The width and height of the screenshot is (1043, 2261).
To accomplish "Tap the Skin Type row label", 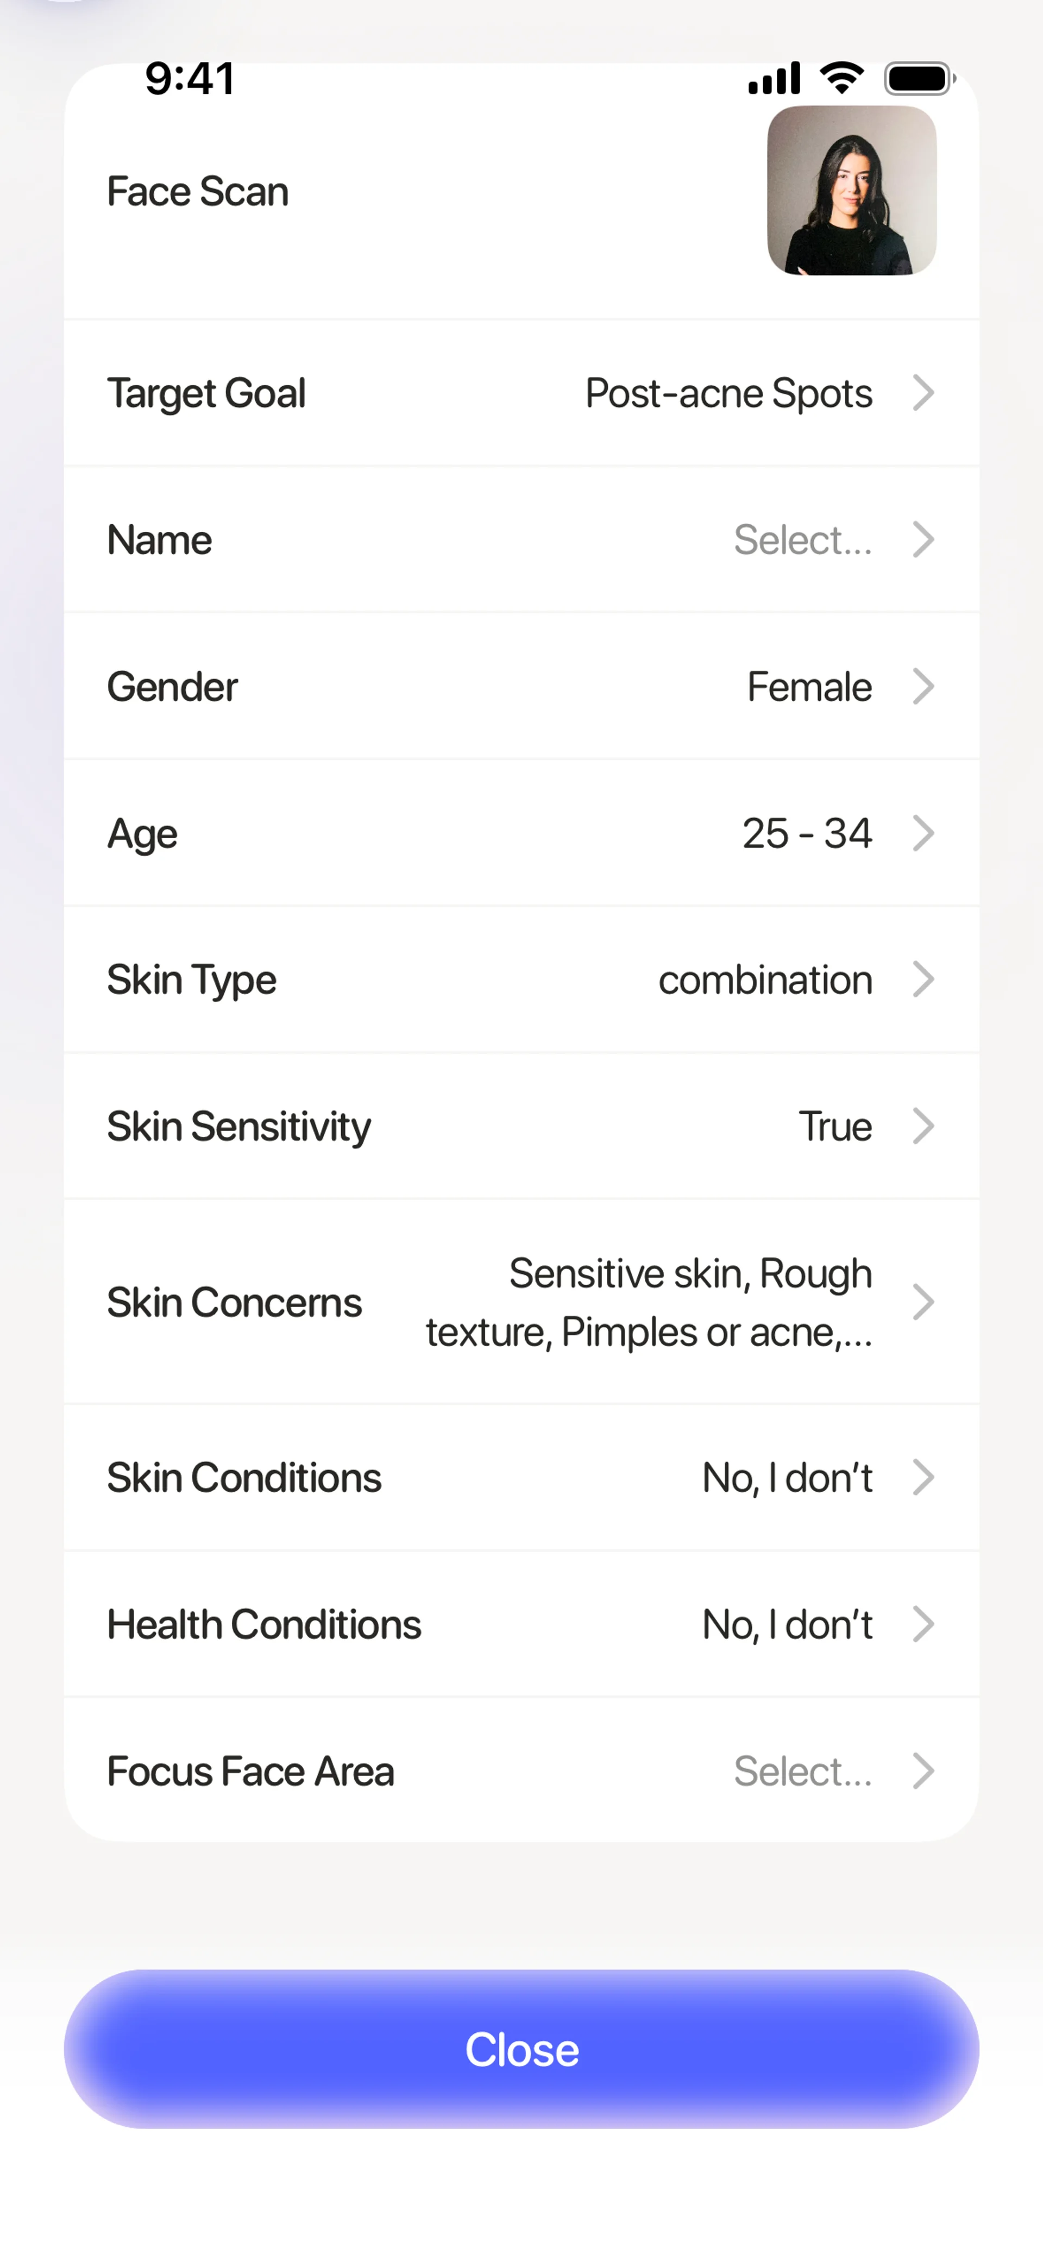I will click(x=191, y=979).
